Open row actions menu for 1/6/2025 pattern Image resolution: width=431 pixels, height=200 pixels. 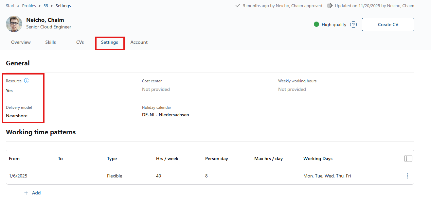click(x=407, y=176)
